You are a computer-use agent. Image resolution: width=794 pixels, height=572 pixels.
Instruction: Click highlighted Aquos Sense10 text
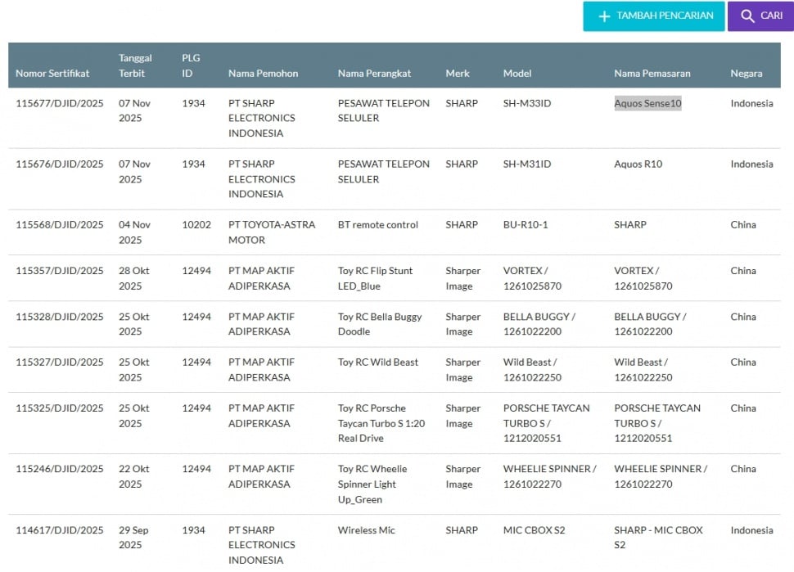tap(647, 104)
